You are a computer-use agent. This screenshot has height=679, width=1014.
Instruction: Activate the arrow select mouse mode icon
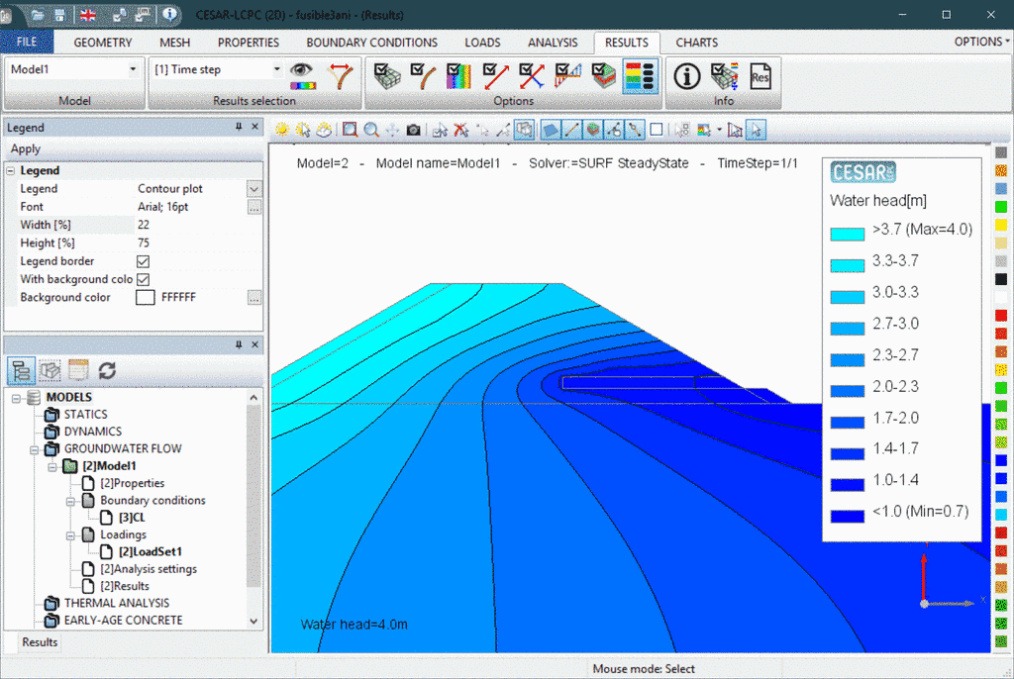click(756, 130)
